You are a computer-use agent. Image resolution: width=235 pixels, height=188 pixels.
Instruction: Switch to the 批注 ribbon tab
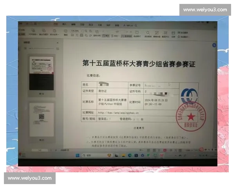[91, 25]
